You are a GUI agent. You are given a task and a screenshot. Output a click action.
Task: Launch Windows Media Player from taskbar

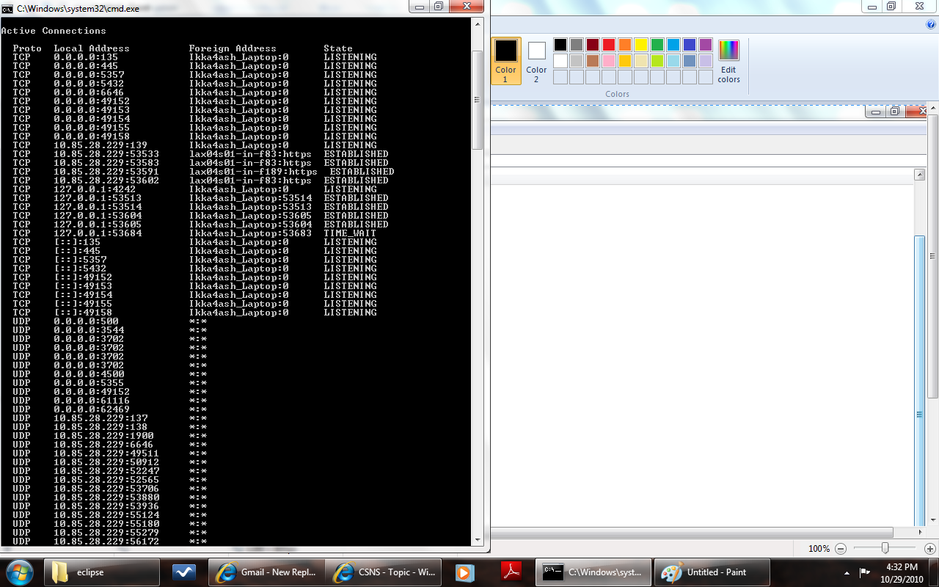[x=464, y=572]
